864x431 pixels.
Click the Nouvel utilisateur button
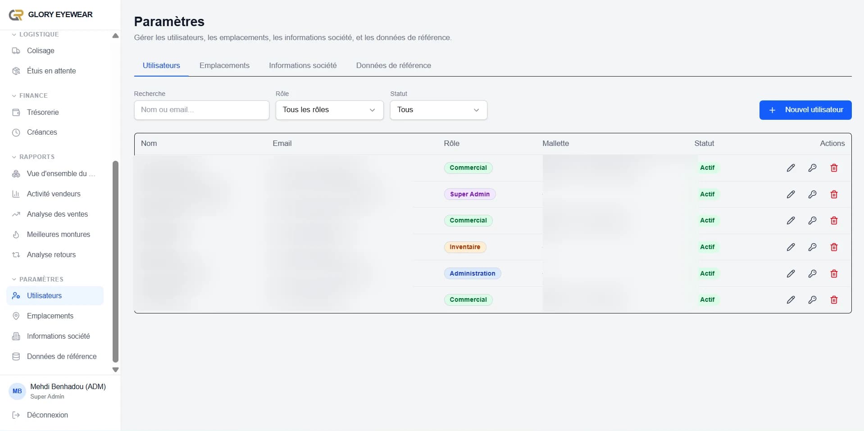click(x=805, y=110)
